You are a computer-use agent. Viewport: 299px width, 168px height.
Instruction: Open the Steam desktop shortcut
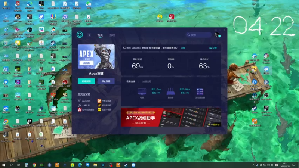click(254, 109)
